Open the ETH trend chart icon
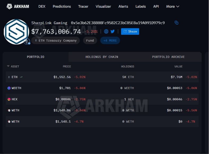The height and width of the screenshot is (154, 209). click(x=21, y=77)
